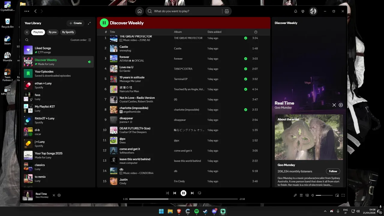Toggle the saved checkmark for forever

[x=246, y=58]
